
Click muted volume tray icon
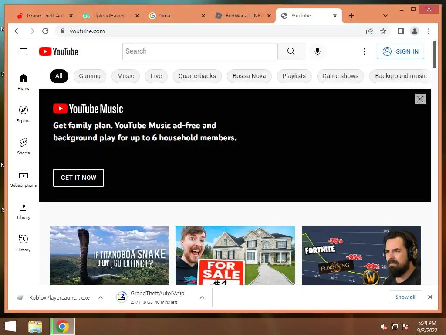coord(384,327)
